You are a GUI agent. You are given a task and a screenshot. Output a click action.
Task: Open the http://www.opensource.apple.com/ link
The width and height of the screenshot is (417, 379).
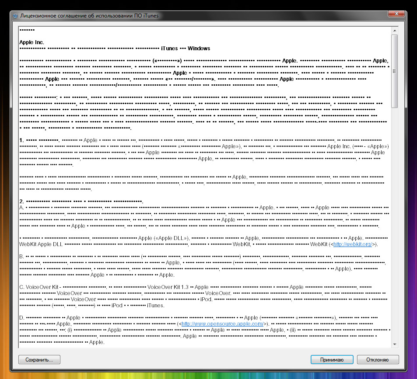click(x=222, y=323)
